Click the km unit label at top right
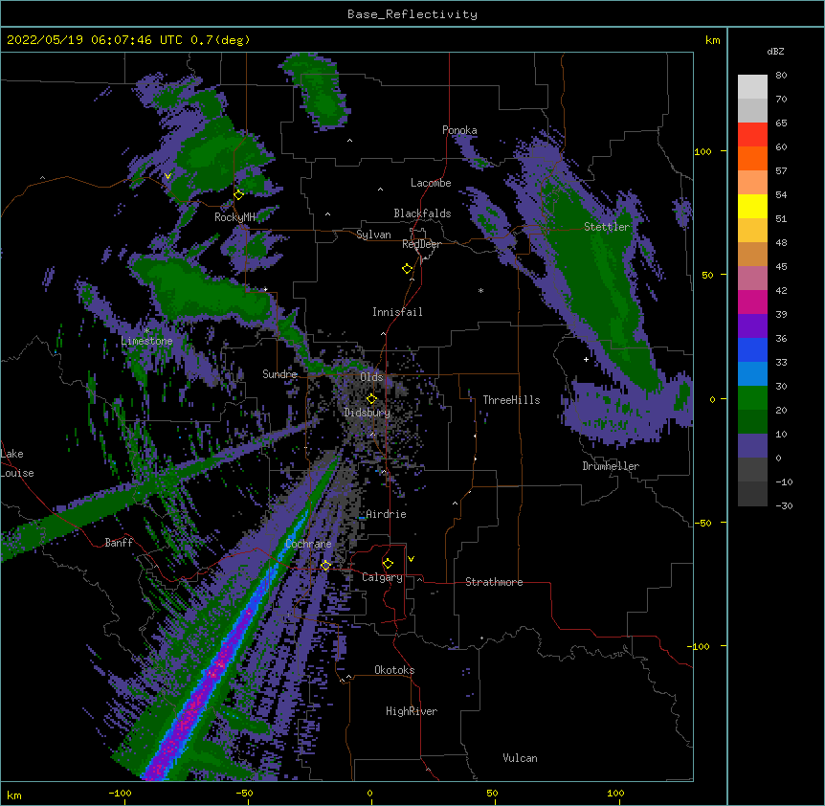Image resolution: width=825 pixels, height=806 pixels. coord(712,40)
